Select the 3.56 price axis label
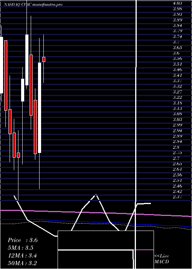This screenshot has width=192, height=269. click(177, 58)
